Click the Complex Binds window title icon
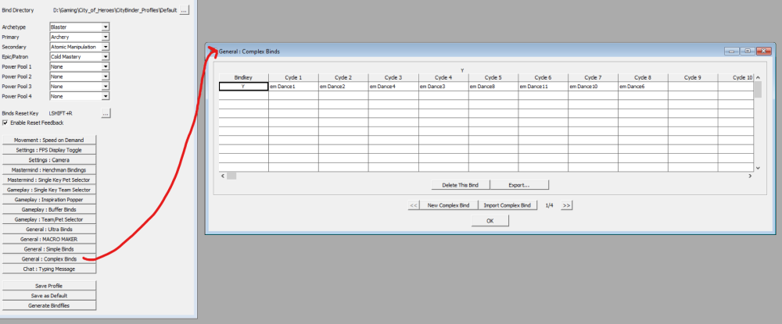This screenshot has height=324, width=782. pos(213,52)
